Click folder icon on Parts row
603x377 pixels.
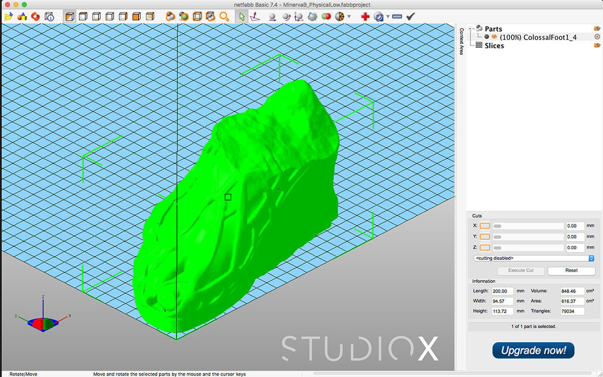(597, 29)
